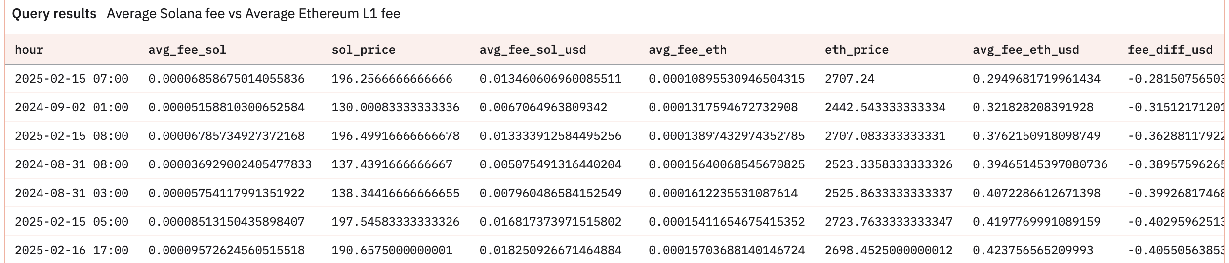Click the 2025-02-15 05:00 hour cell
Viewport: 1229px width, 263px height.
click(x=72, y=222)
